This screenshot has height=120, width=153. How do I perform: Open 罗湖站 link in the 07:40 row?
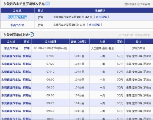(x=27, y=72)
